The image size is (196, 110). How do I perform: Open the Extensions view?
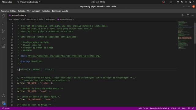3,46
